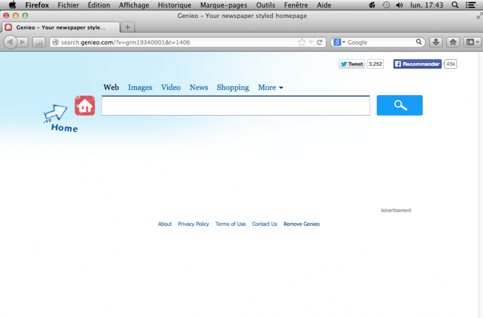This screenshot has height=318, width=483.
Task: Switch to Images search
Action: tap(140, 87)
